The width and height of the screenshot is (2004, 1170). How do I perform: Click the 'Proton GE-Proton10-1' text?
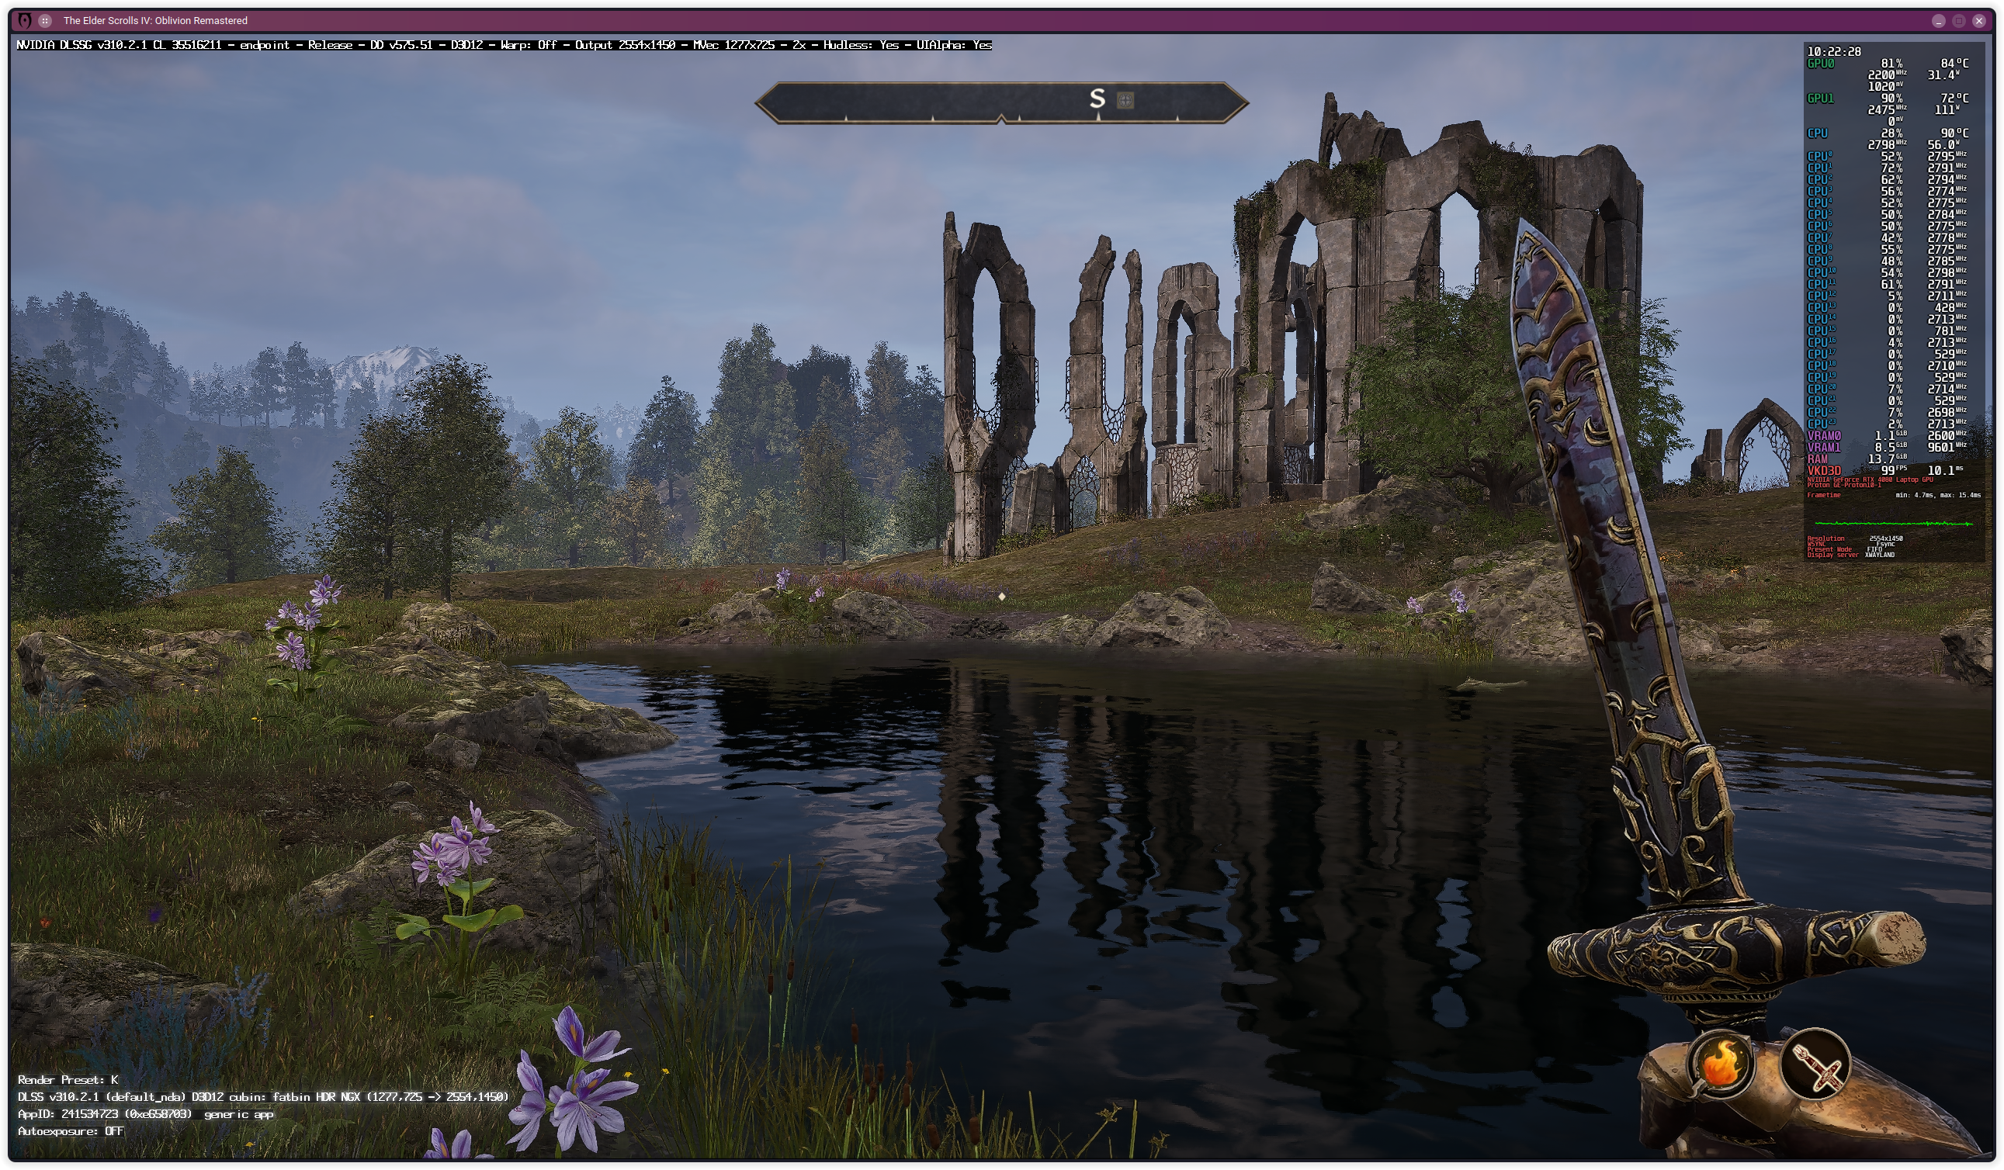1844,486
